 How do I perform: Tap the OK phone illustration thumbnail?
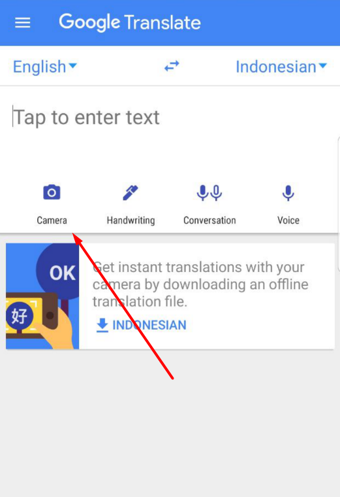[42, 296]
